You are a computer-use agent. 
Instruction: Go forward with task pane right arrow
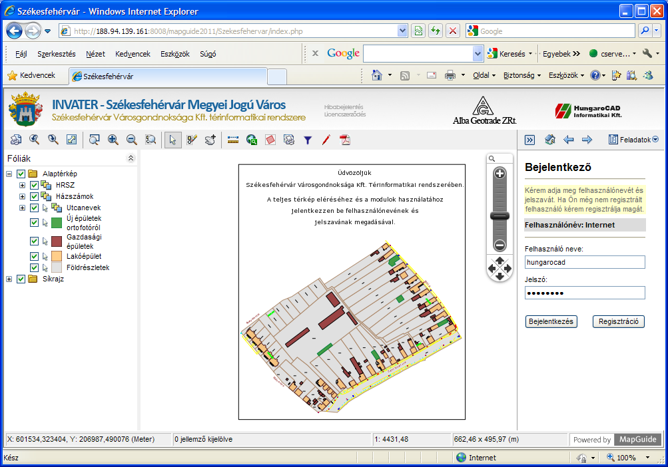(587, 140)
